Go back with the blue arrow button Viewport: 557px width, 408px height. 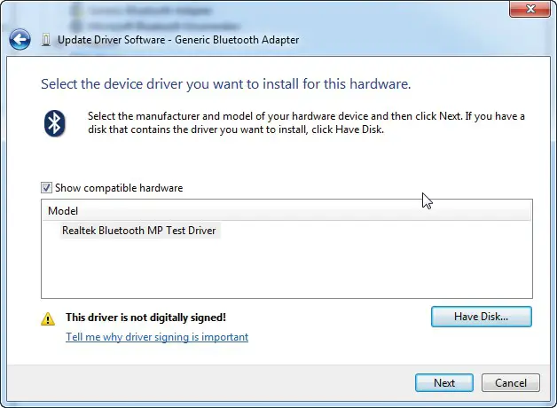click(20, 39)
